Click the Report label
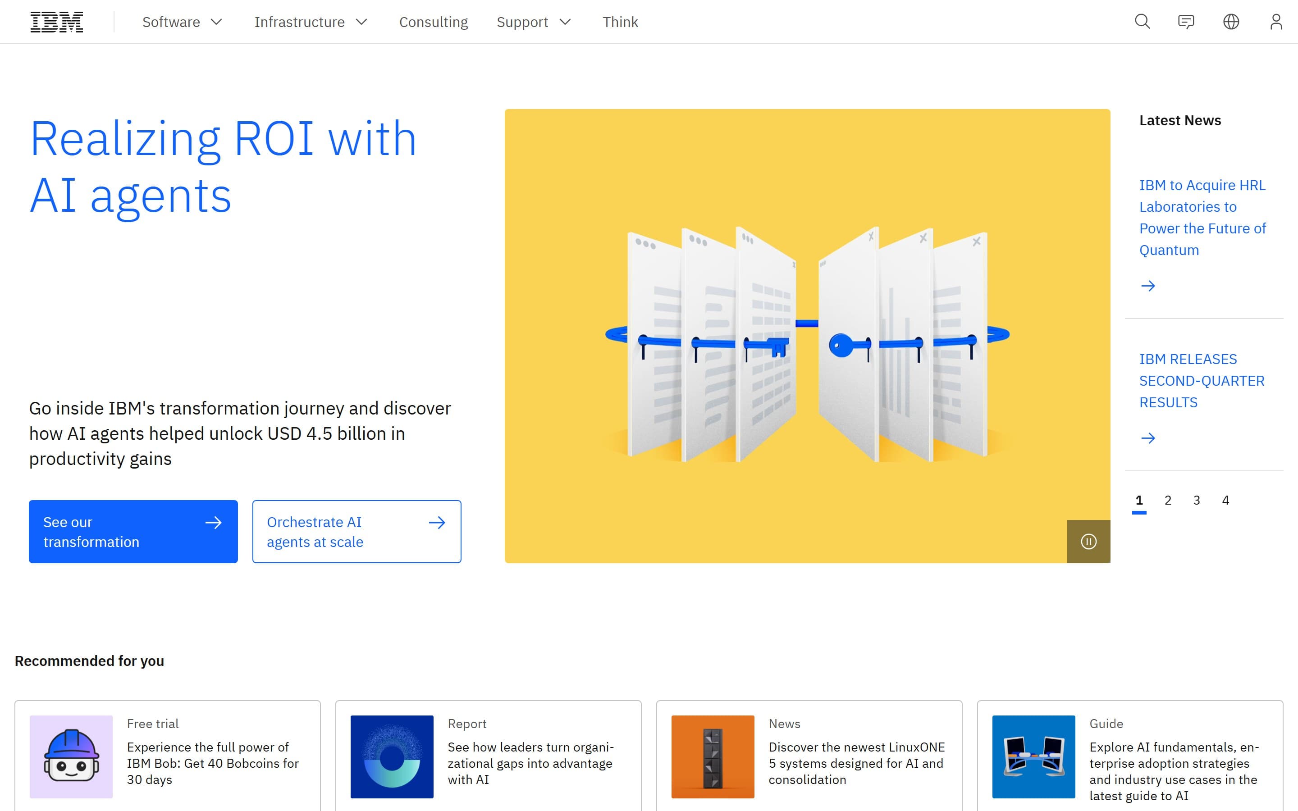This screenshot has width=1298, height=811. pyautogui.click(x=467, y=724)
